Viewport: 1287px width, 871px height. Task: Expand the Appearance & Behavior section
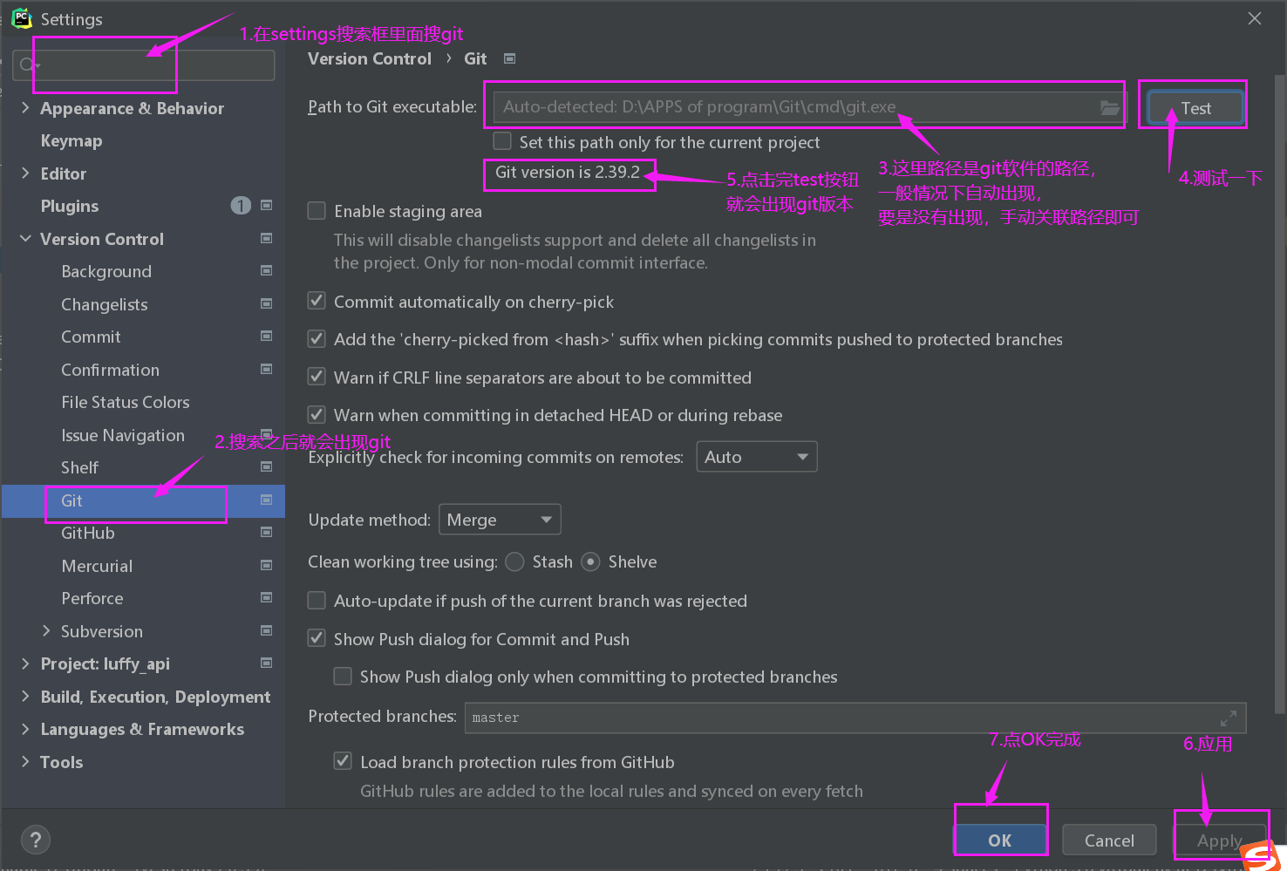coord(25,108)
